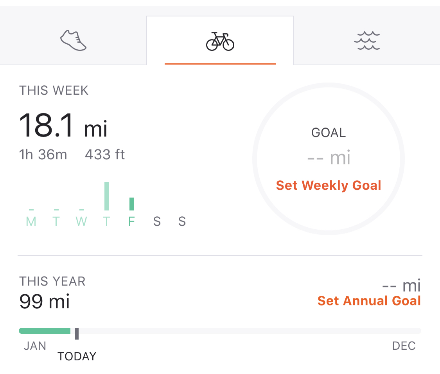Click the 433 ft elevation stat
The image size is (440, 374).
[x=105, y=155]
